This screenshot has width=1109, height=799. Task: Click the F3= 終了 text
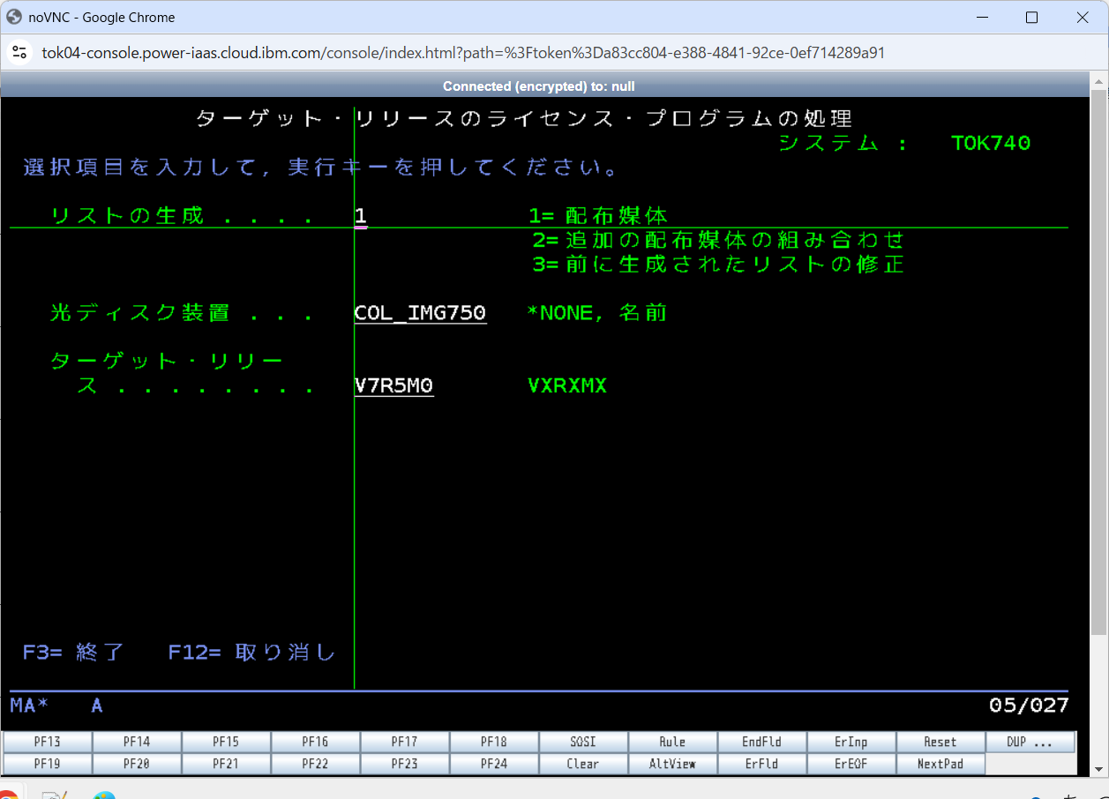tap(74, 653)
